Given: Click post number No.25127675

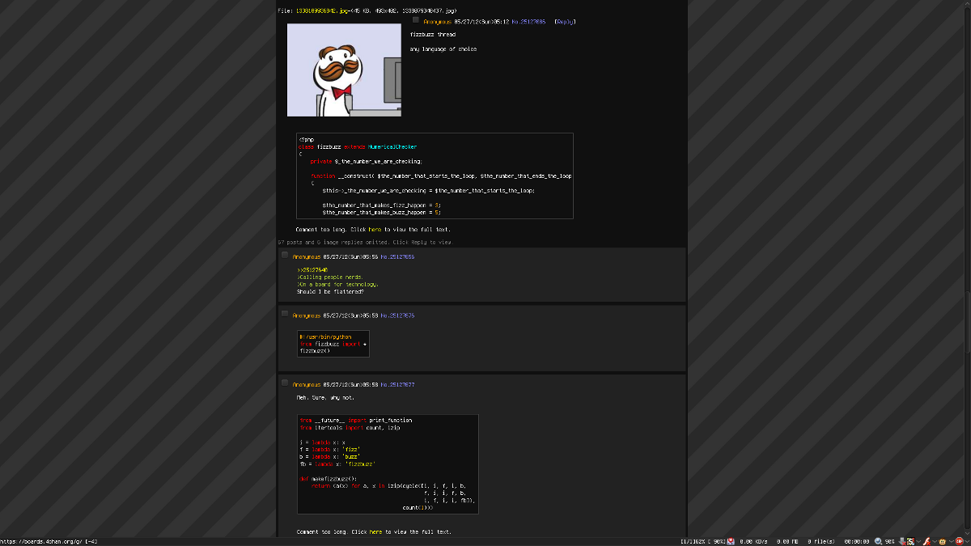Looking at the screenshot, I should click(x=399, y=315).
